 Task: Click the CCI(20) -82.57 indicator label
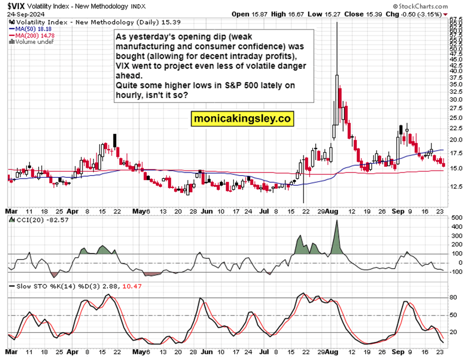(x=43, y=220)
